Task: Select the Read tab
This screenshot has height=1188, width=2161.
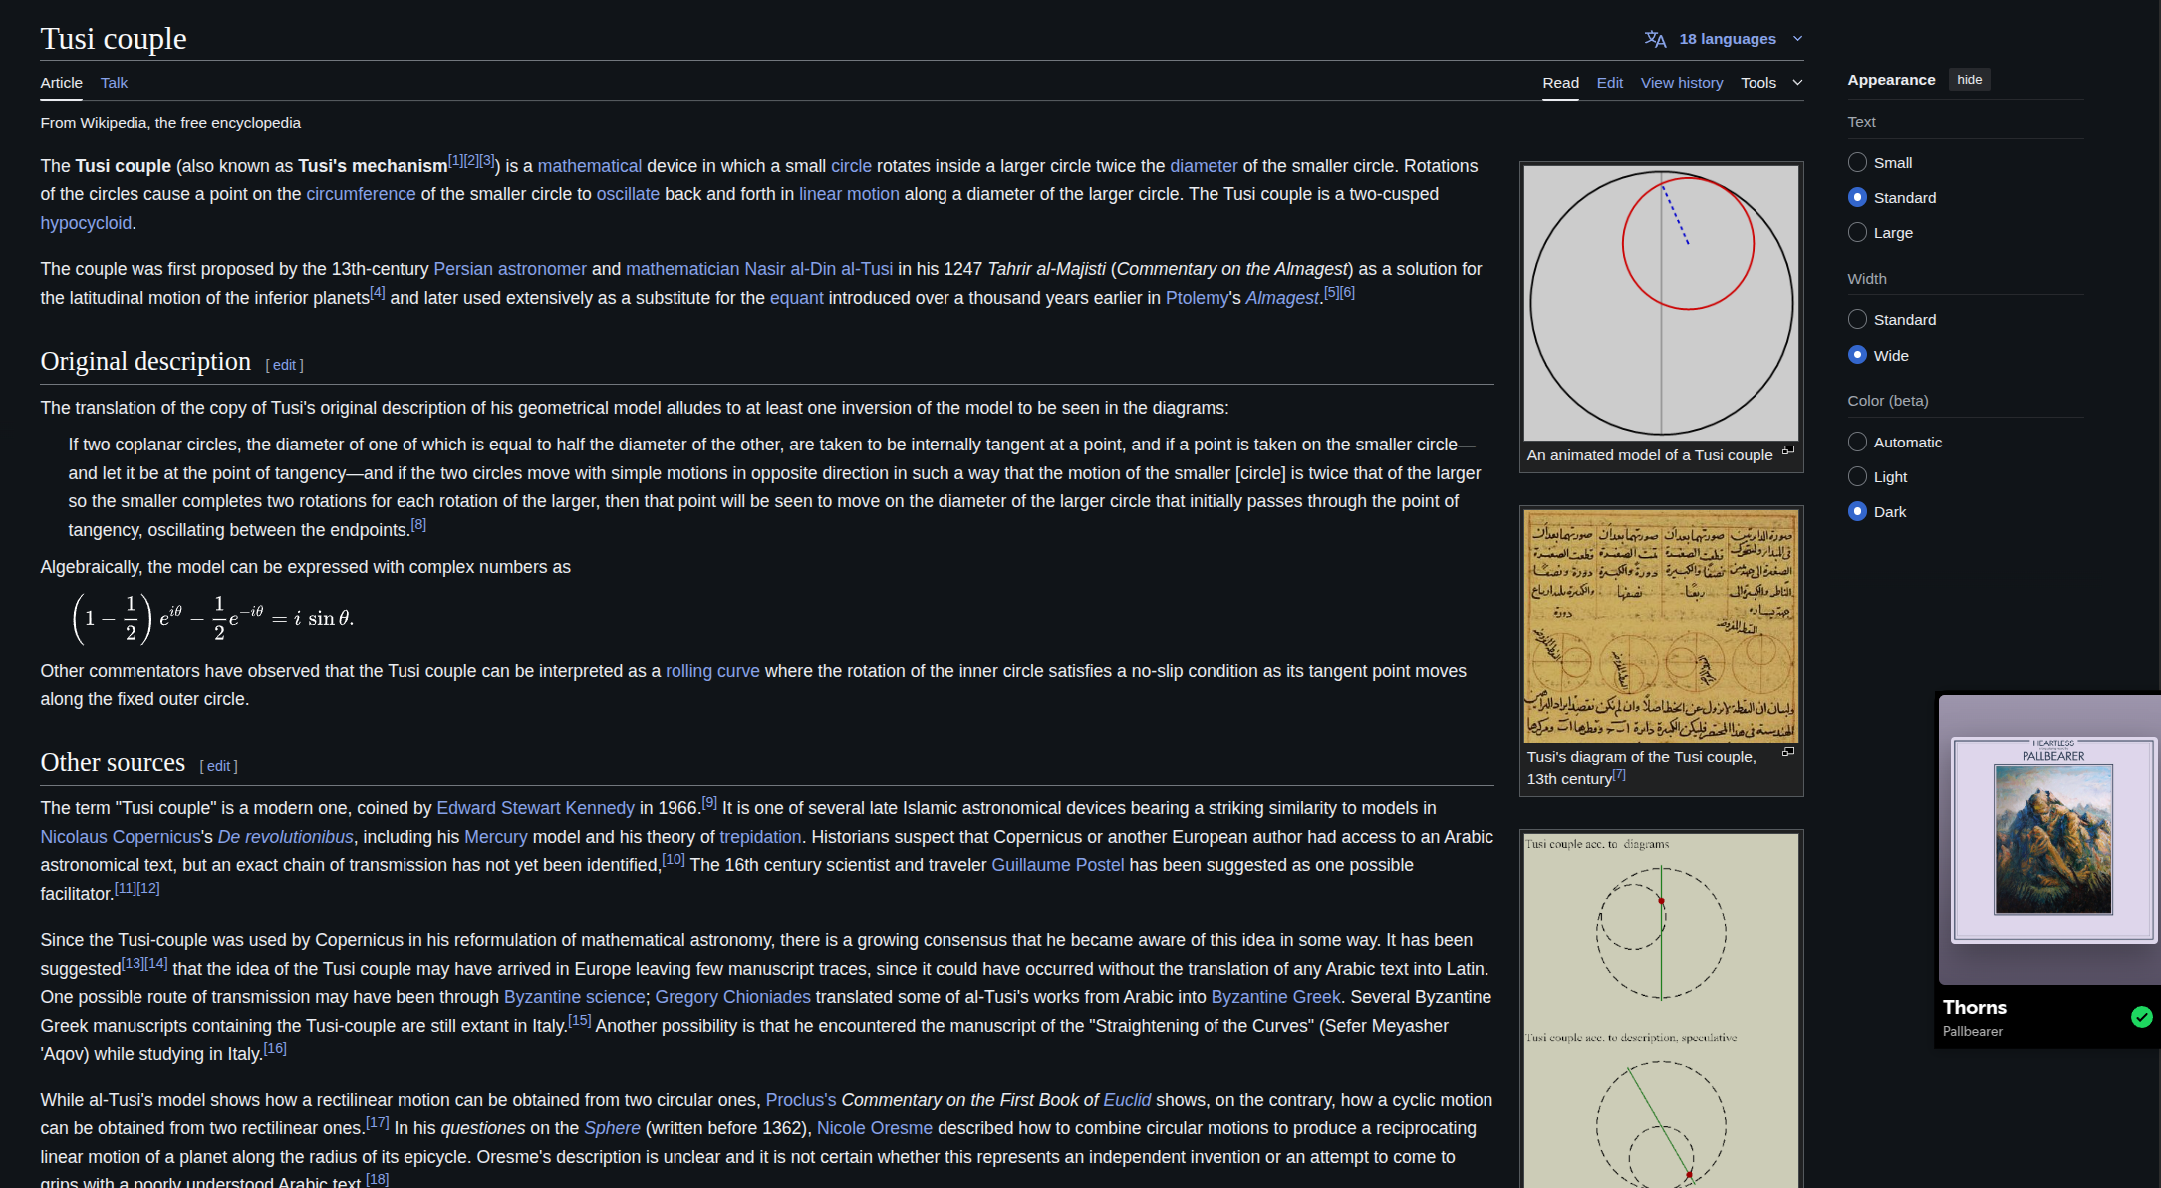Action: pyautogui.click(x=1560, y=83)
